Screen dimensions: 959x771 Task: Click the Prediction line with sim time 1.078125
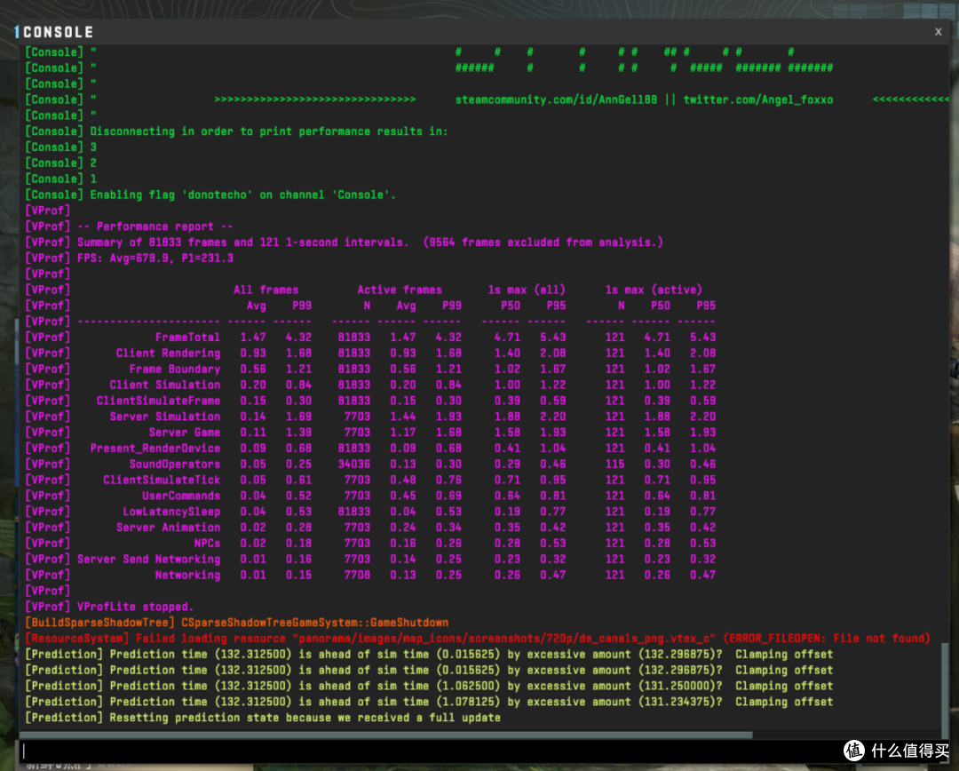coord(429,702)
